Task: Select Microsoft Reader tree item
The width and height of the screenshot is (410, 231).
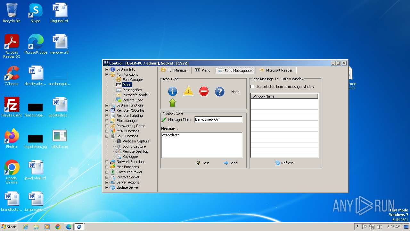Action: (x=136, y=95)
